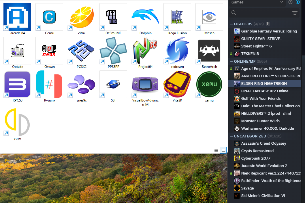Collapse the UNCATEGORIZED collection
Image resolution: width=305 pixels, height=203 pixels.
coord(231,136)
